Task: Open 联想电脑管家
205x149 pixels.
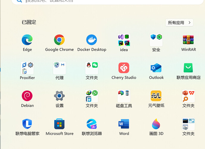Action: (27, 124)
